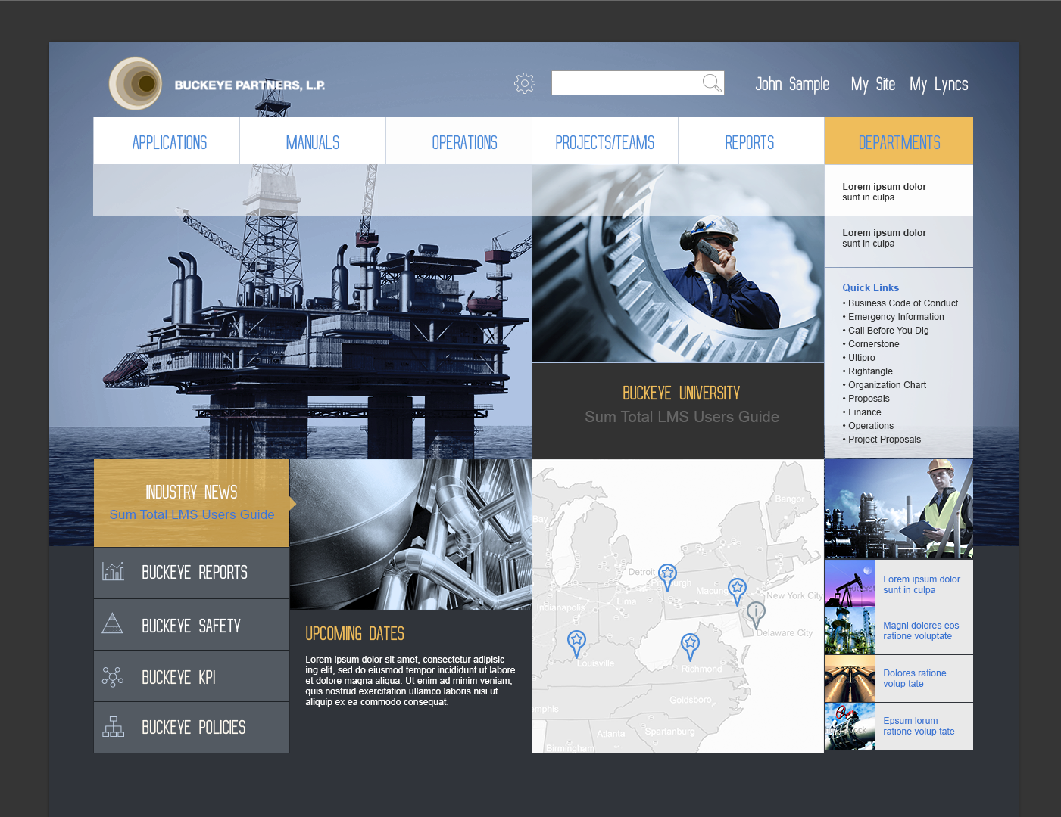Viewport: 1061px width, 817px height.
Task: Click the magnifying glass search icon
Action: [x=712, y=83]
